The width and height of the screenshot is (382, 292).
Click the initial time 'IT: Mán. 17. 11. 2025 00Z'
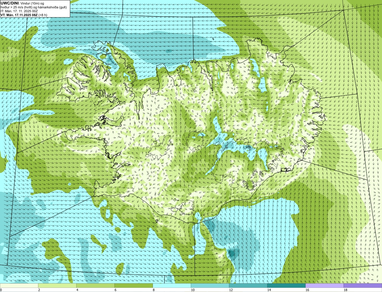(x=19, y=11)
